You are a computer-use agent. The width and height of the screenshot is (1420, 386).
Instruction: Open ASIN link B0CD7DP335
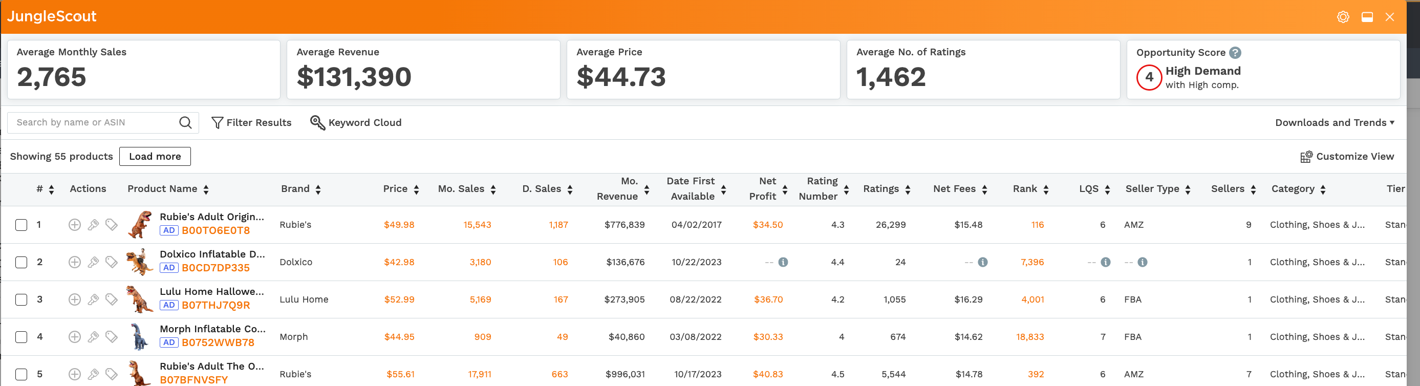pyautogui.click(x=216, y=268)
